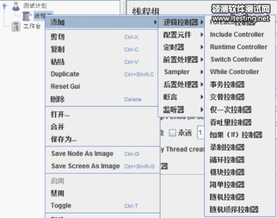This screenshot has width=277, height=218.
Task: Click the 工作台 workbench icon
Action: tap(16, 27)
